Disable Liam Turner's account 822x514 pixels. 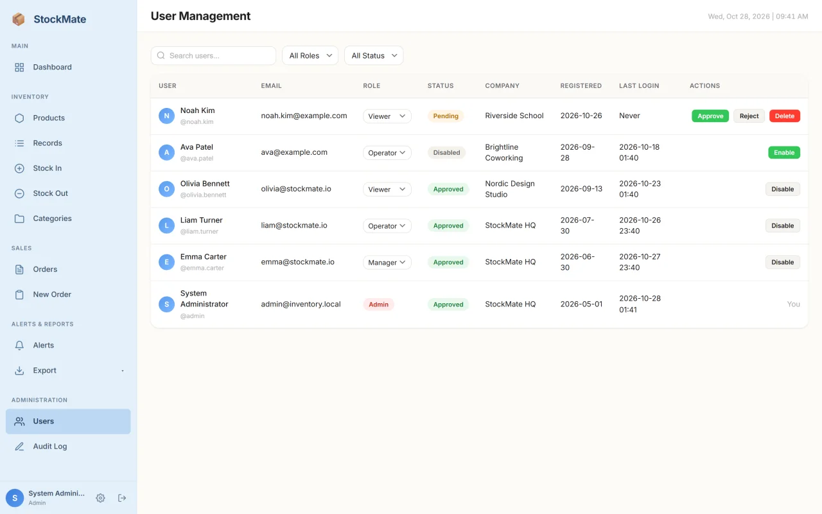(783, 226)
